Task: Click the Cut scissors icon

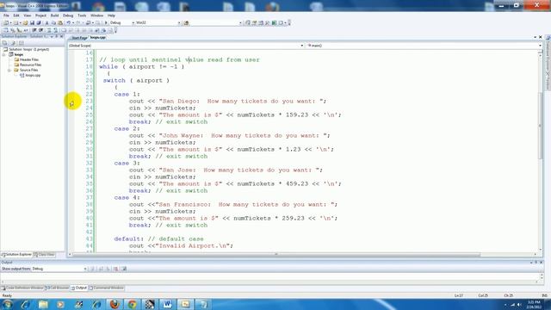Action: [x=46, y=23]
